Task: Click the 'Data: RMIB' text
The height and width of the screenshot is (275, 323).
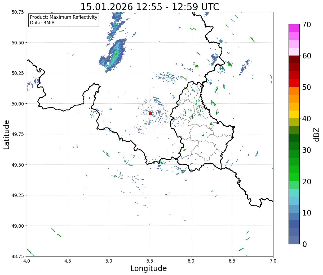Action: 42,23
